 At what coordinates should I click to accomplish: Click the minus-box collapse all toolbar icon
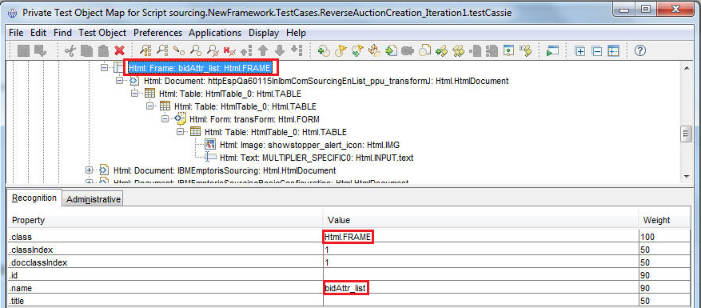click(597, 51)
